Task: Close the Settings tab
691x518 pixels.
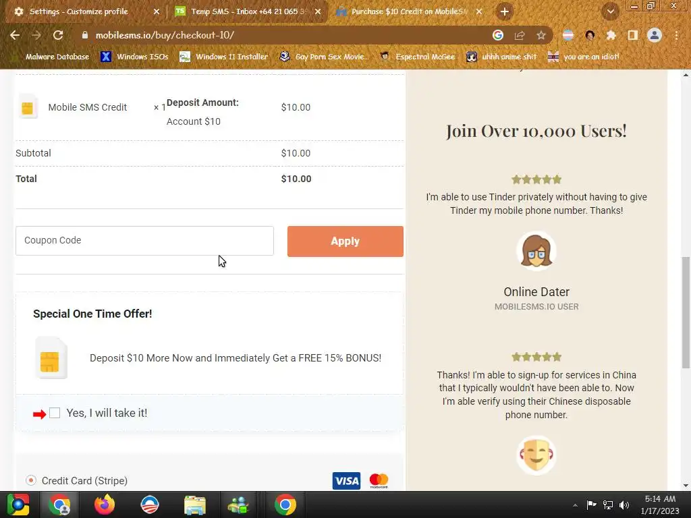Action: tap(157, 11)
